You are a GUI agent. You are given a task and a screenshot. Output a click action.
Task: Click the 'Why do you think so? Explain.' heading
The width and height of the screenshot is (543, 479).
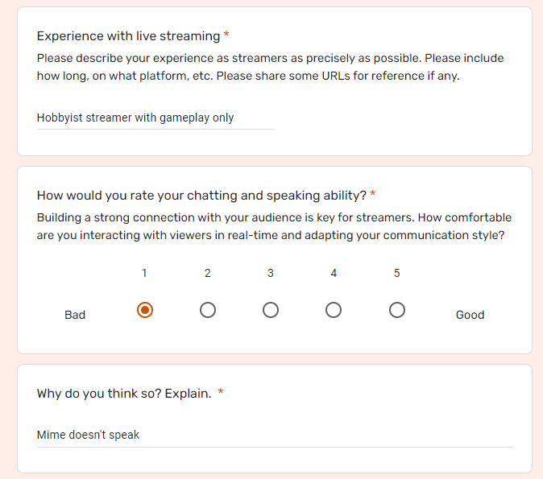[124, 394]
